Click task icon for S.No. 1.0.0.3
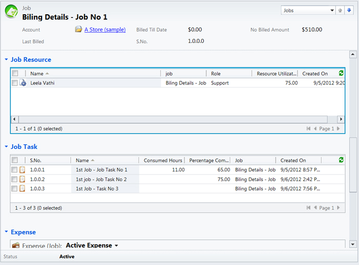The height and width of the screenshot is (265, 359). (23, 189)
